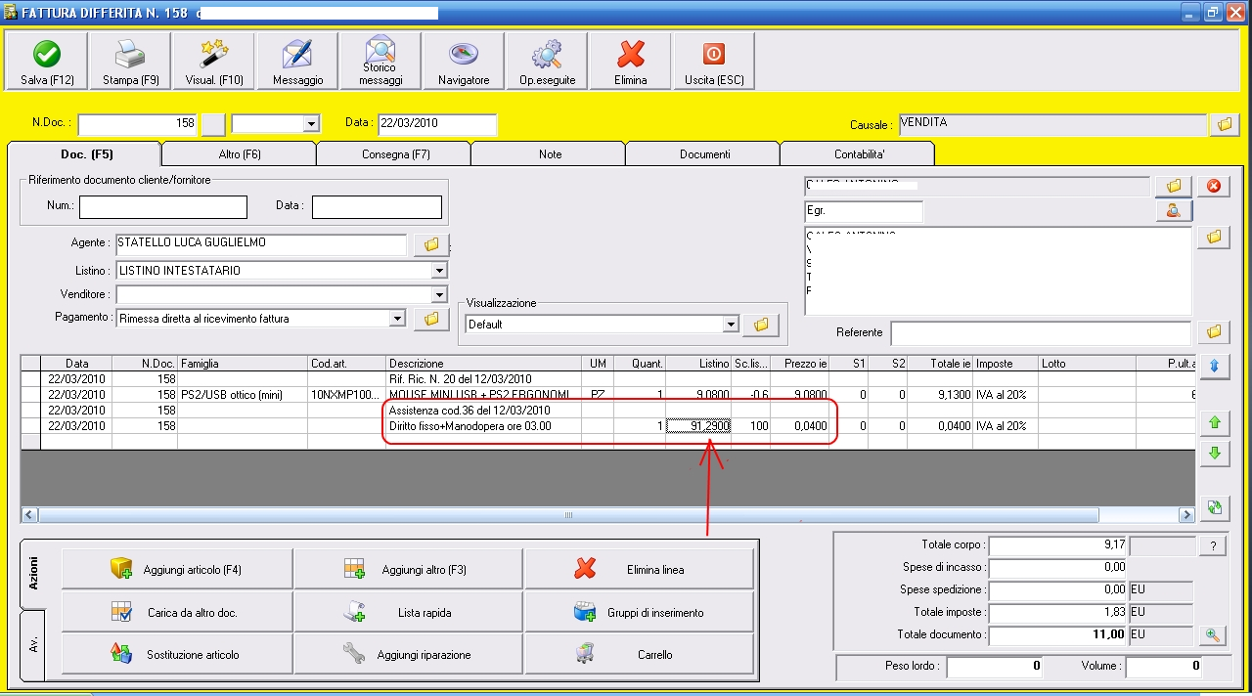Open folder icon beside address box

[x=1213, y=237]
